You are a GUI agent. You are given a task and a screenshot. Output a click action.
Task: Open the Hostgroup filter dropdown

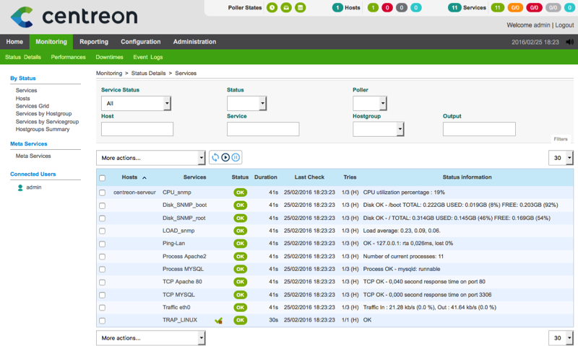378,129
